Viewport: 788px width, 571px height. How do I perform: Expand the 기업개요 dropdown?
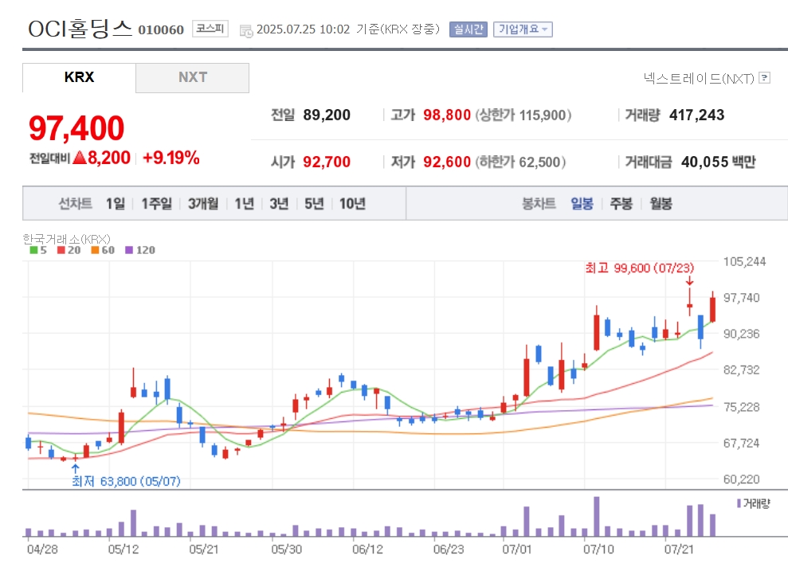[x=523, y=29]
